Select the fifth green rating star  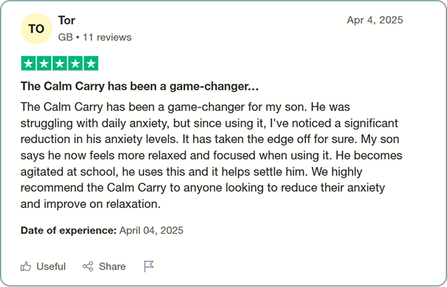tap(91, 63)
